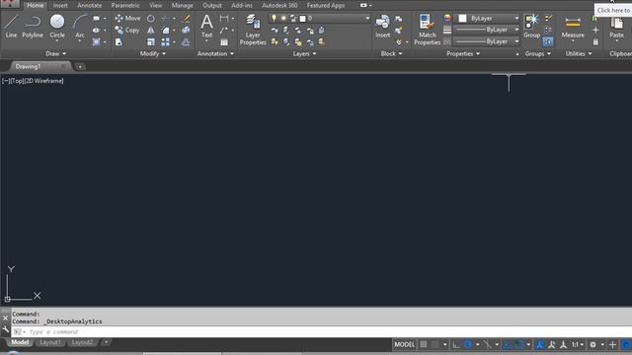The width and height of the screenshot is (632, 355).
Task: Choose the Circle tool
Action: click(x=57, y=27)
